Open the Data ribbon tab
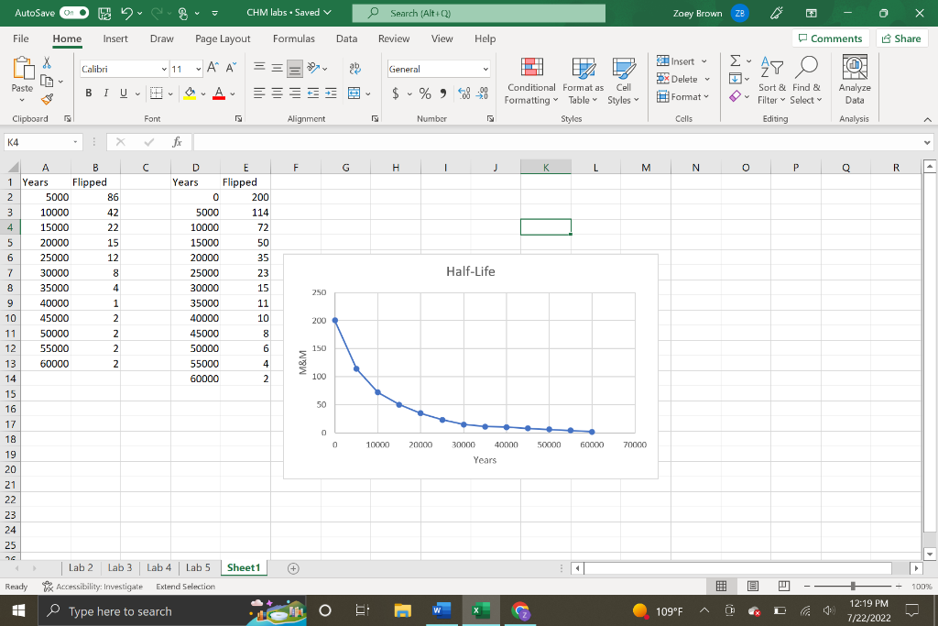Image resolution: width=938 pixels, height=626 pixels. click(x=346, y=38)
